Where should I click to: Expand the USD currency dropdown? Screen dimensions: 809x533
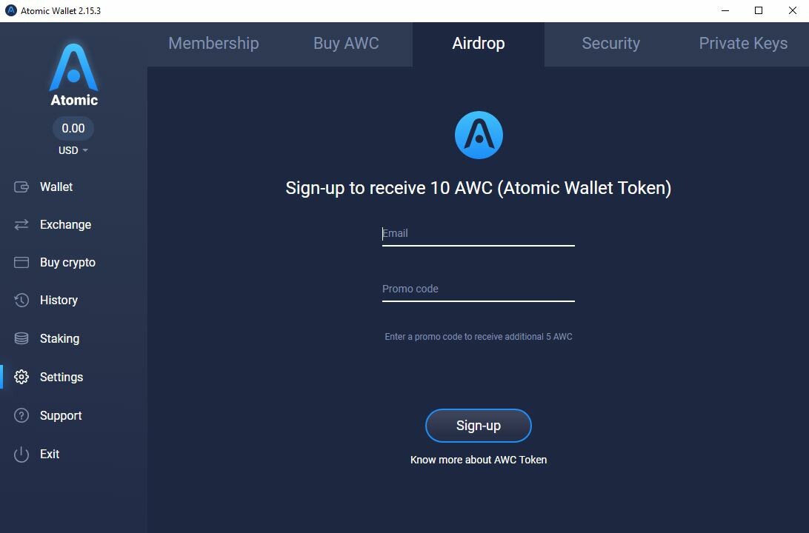click(x=73, y=150)
